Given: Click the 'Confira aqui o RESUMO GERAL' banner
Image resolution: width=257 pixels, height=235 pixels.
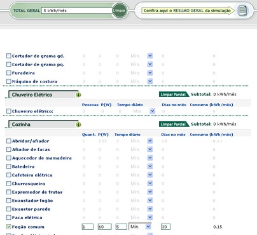Looking at the screenshot, I should pos(188,10).
